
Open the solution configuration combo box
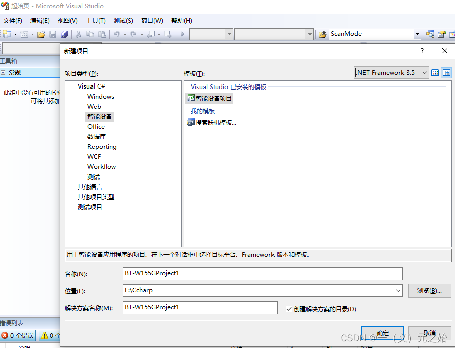click(211, 34)
